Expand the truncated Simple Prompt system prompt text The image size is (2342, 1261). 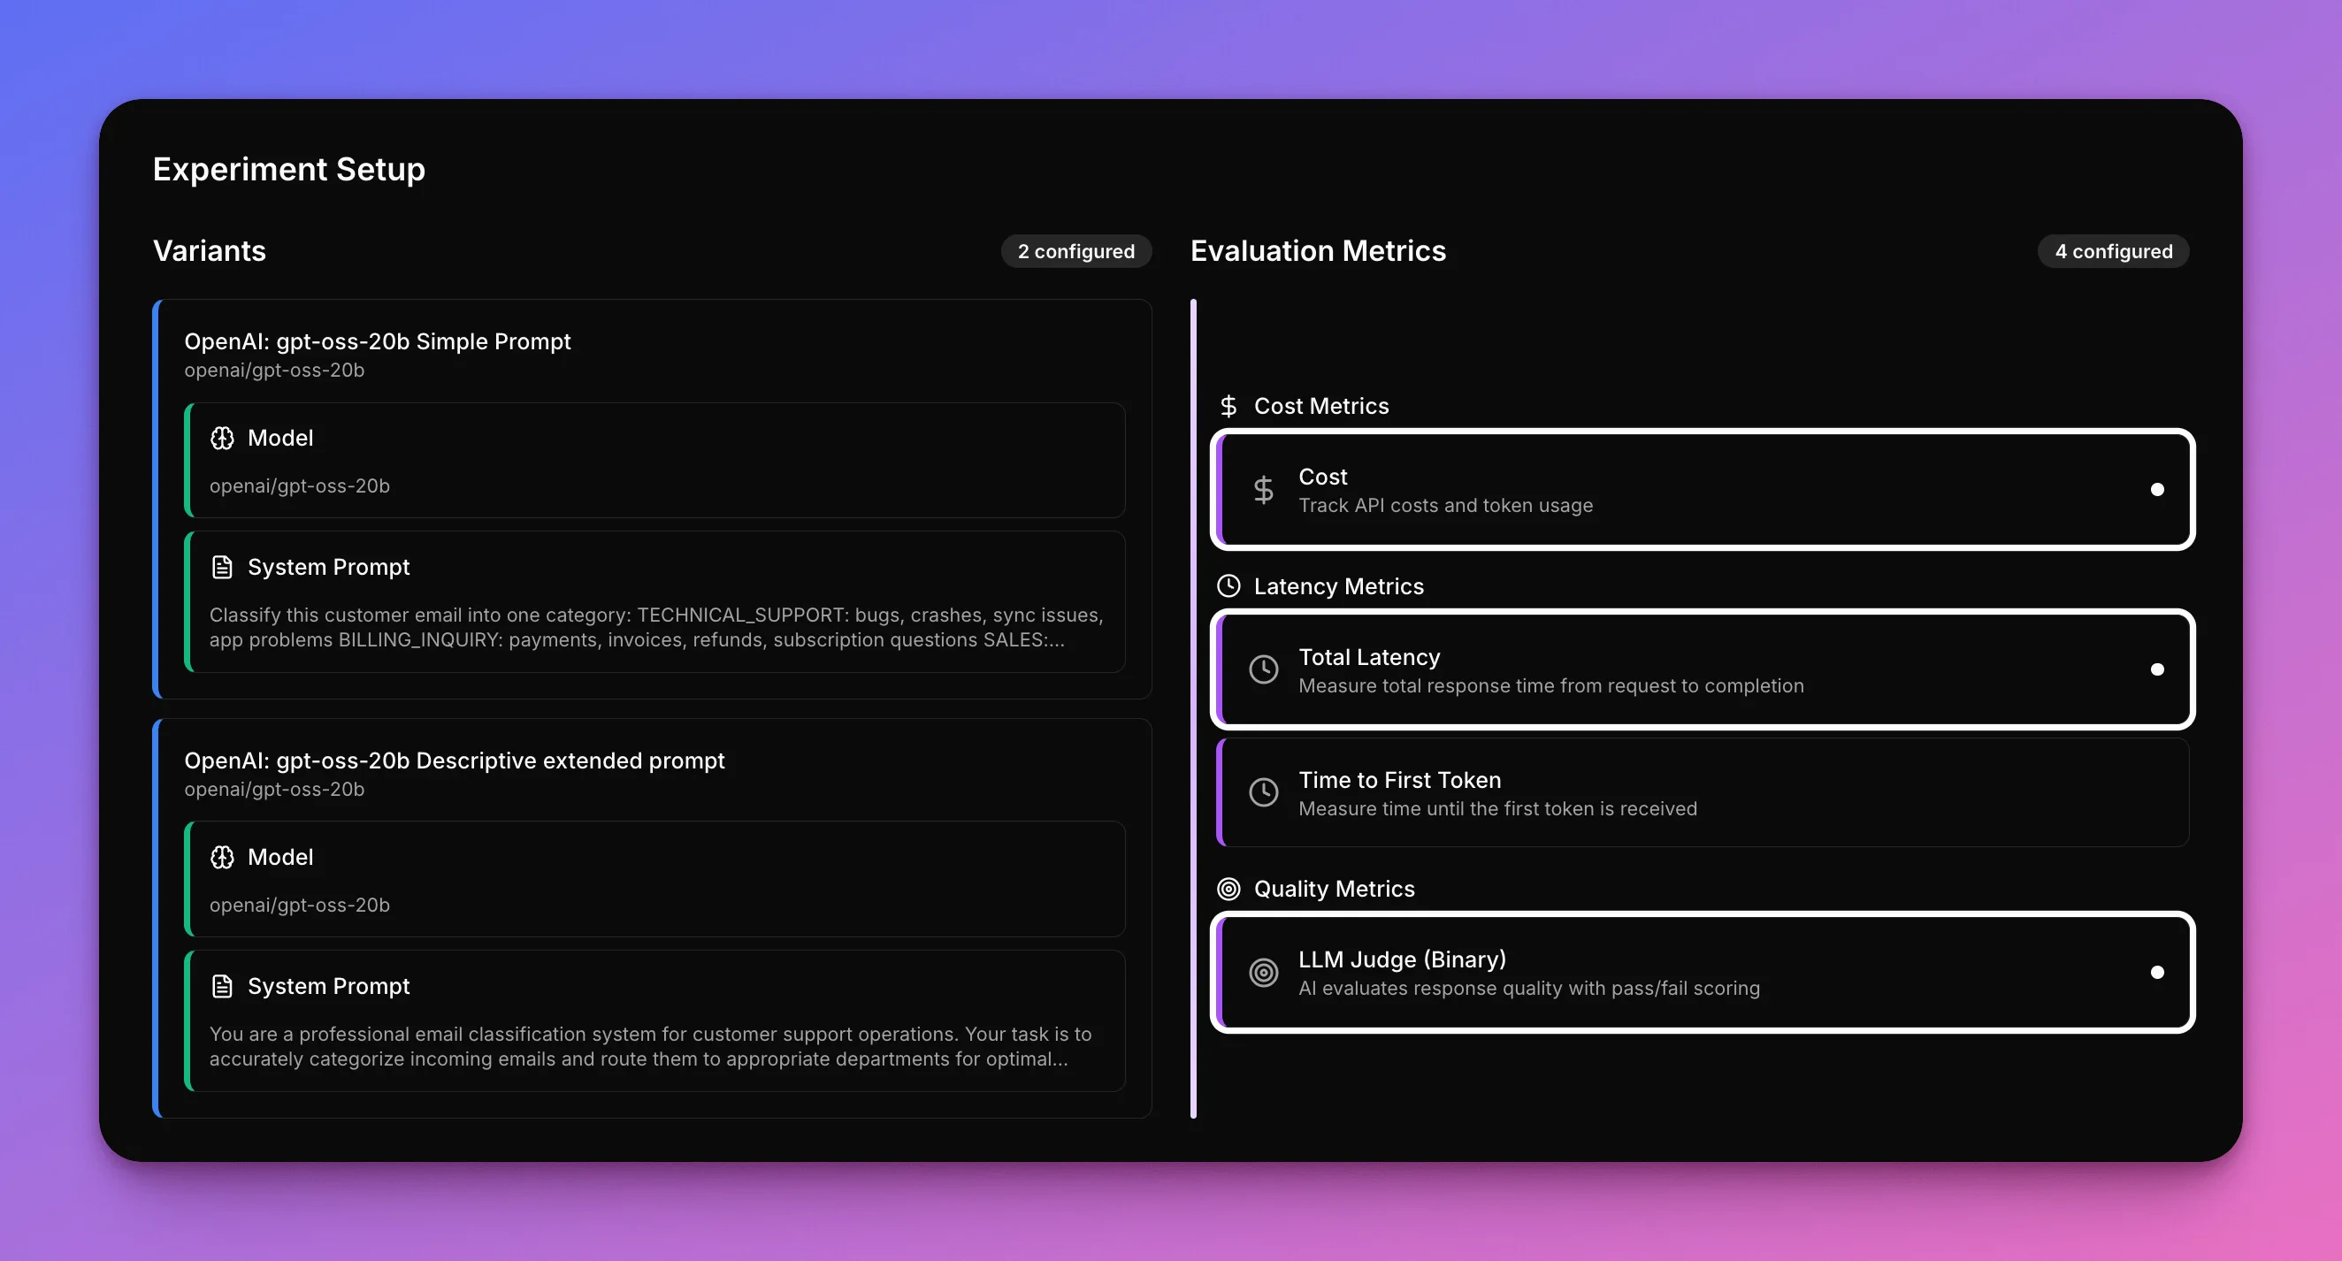point(654,627)
